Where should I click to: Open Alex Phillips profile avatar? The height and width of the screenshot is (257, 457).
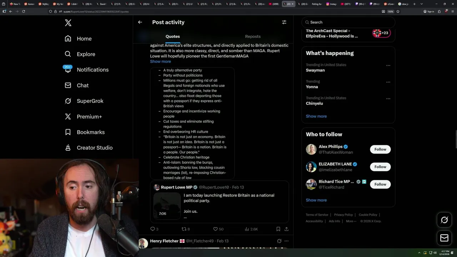(311, 149)
